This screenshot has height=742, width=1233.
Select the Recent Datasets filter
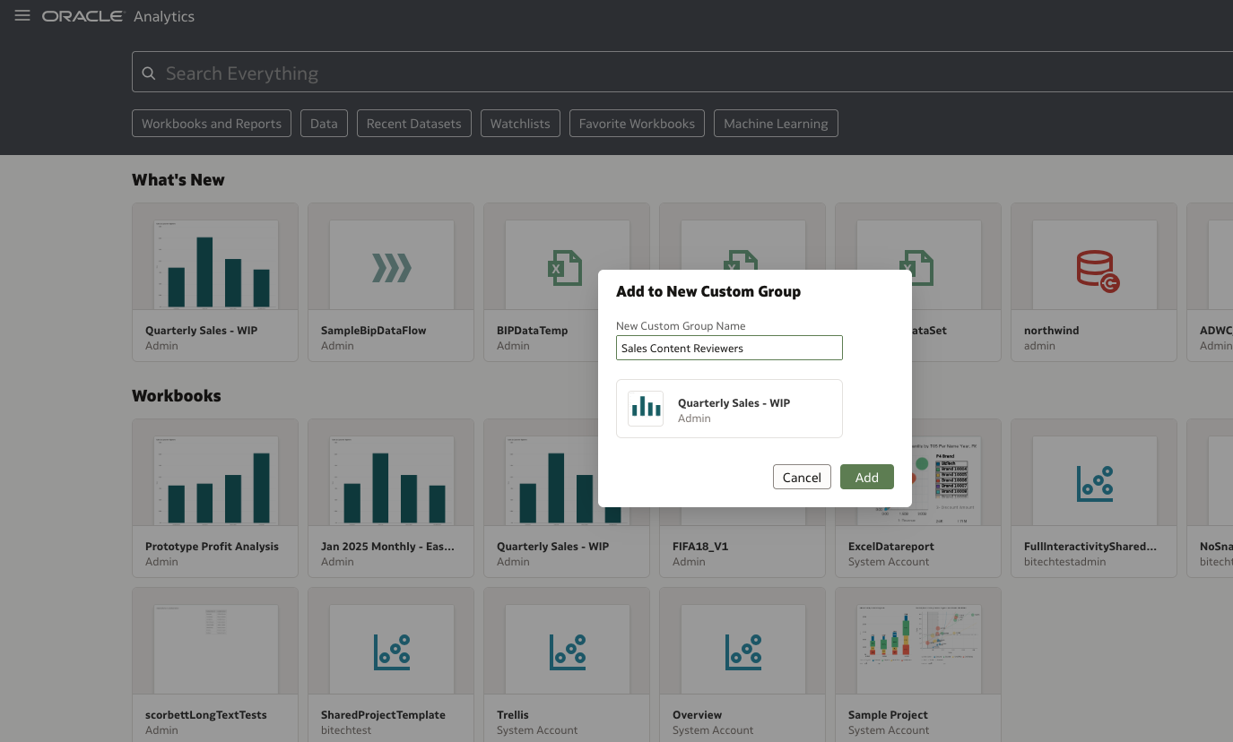pyautogui.click(x=413, y=124)
